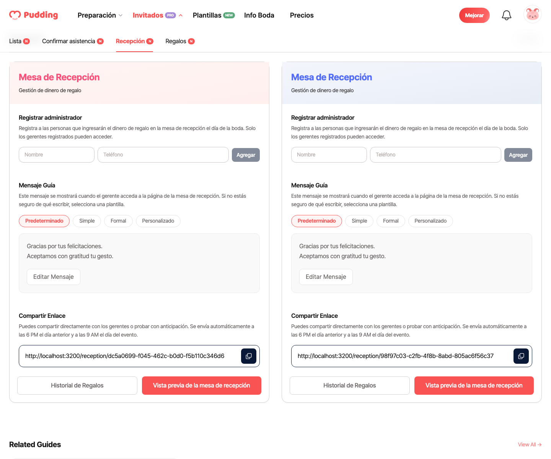The width and height of the screenshot is (551, 459).
Task: Focus the Nombre field in the blue card
Action: click(x=329, y=155)
